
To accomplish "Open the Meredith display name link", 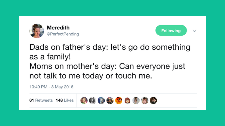I will coord(58,28).
